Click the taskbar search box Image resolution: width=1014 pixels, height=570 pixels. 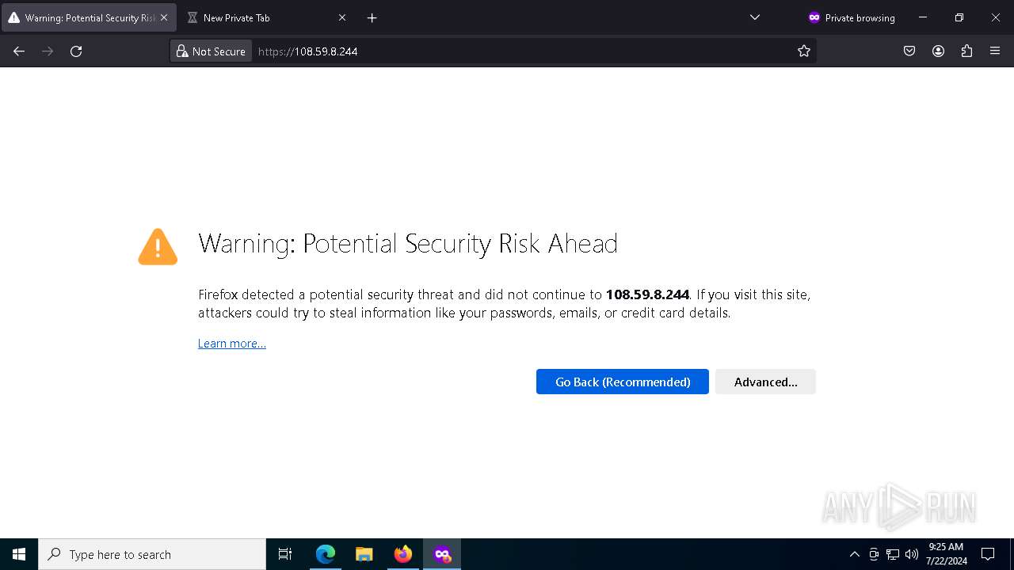click(x=152, y=554)
